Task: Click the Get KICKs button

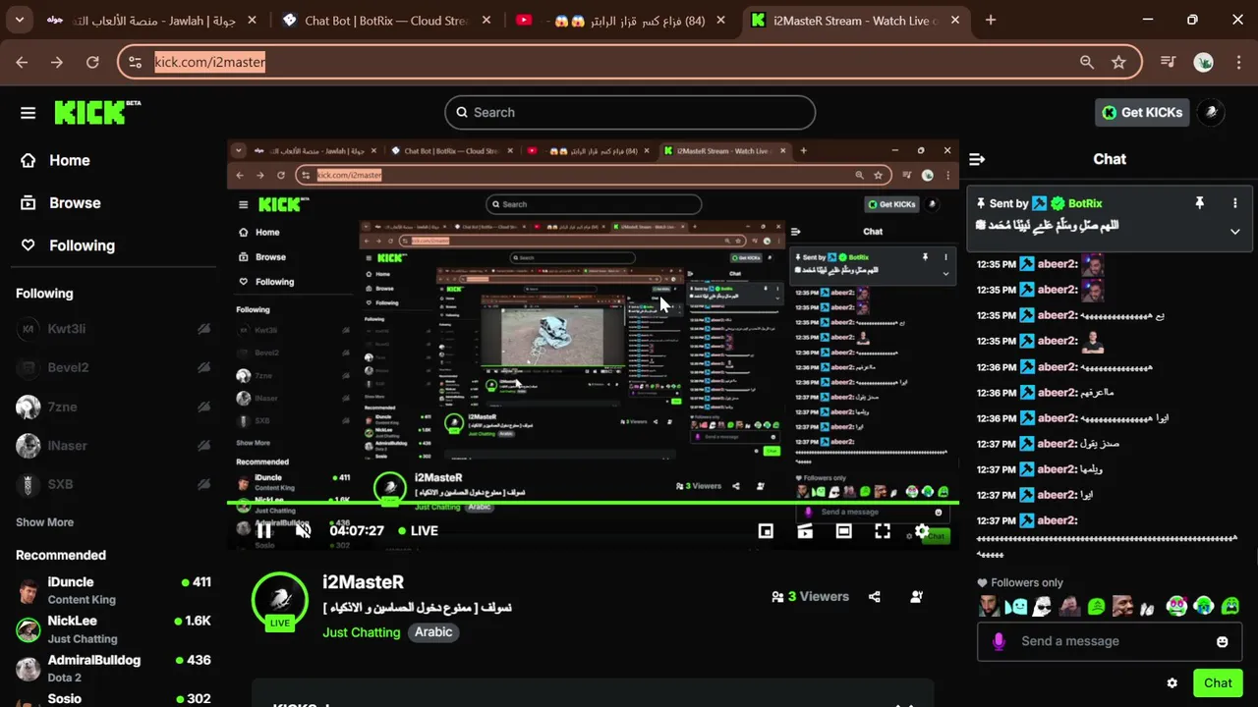Action: (1143, 112)
